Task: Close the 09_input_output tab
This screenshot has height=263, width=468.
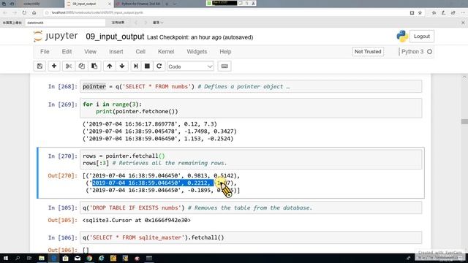Action: click(x=109, y=4)
